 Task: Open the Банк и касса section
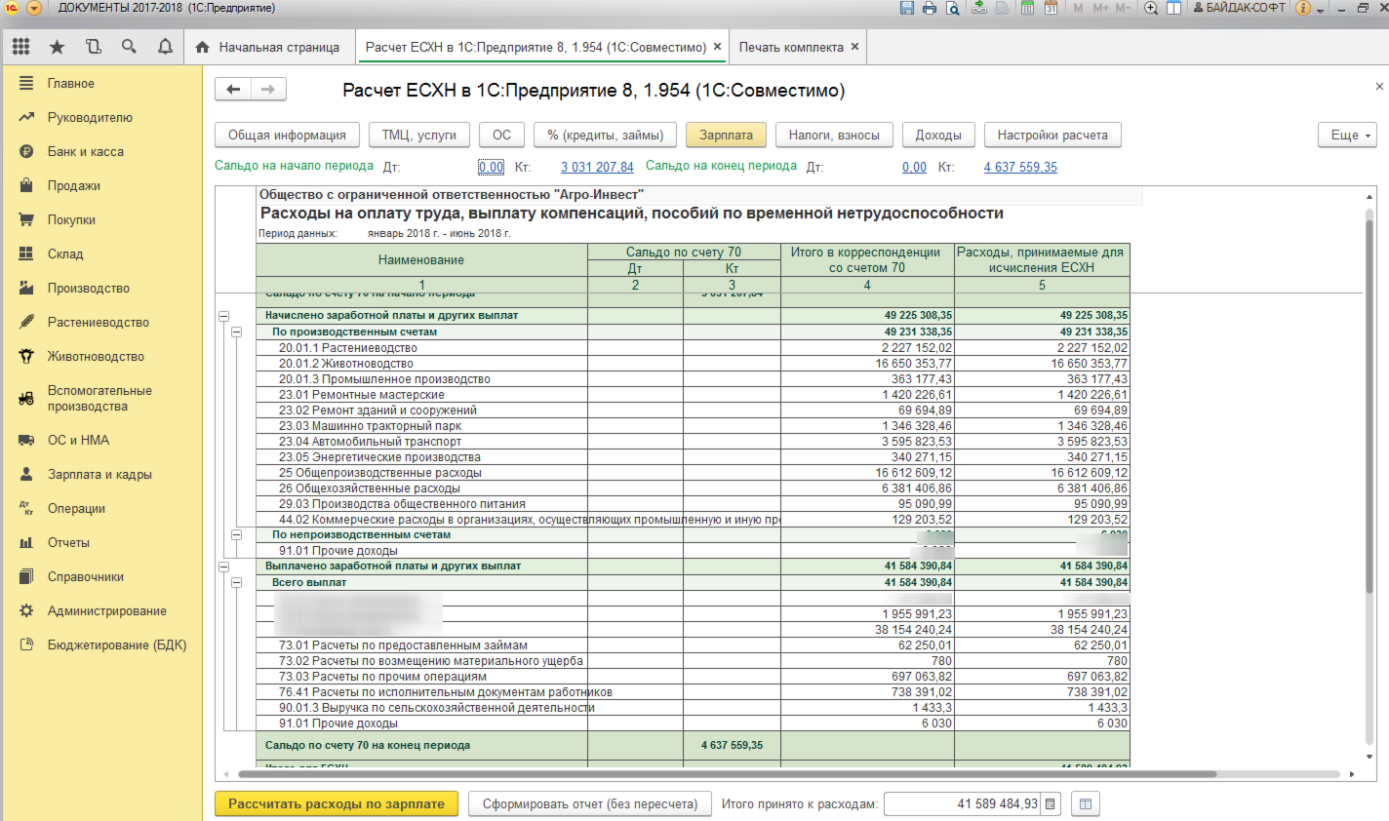coord(85,151)
